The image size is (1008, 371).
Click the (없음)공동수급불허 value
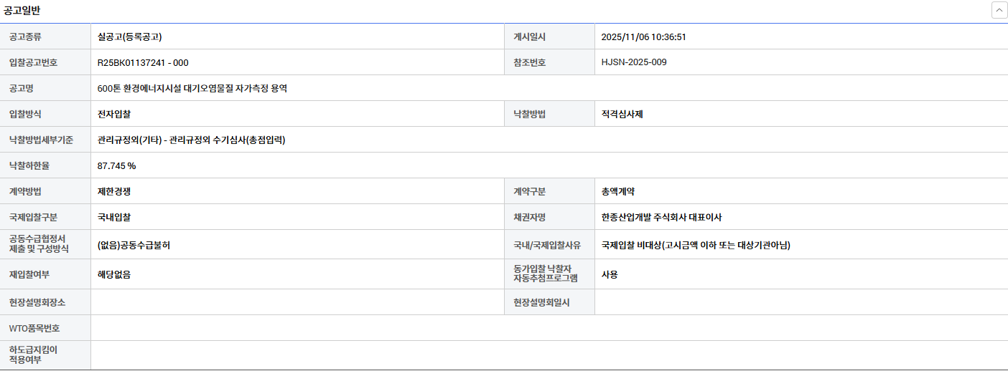pyautogui.click(x=134, y=245)
